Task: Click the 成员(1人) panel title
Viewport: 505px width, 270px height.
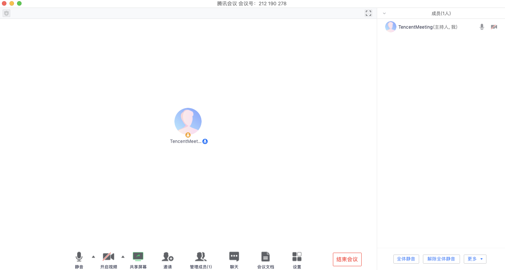Action: [x=441, y=14]
